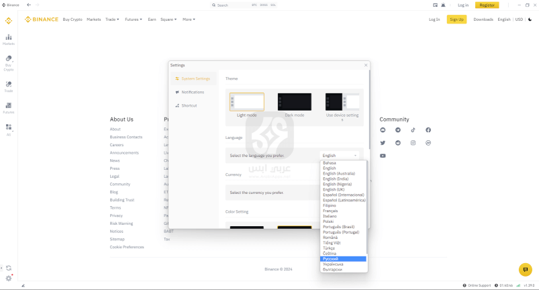
Task: Choose Français from language list
Action: click(343, 211)
